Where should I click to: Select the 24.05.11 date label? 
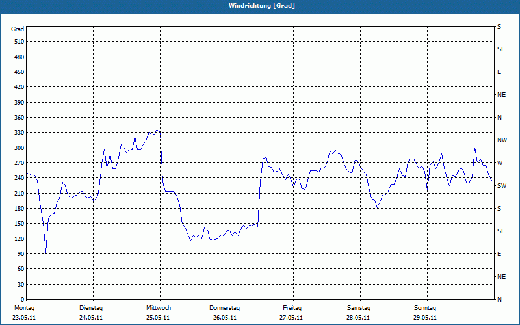click(x=91, y=318)
